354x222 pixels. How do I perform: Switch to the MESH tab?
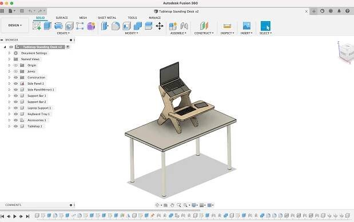[x=83, y=18]
